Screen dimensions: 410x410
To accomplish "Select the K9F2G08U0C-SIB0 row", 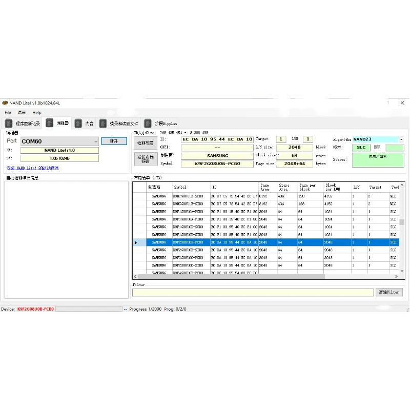I will click(266, 265).
